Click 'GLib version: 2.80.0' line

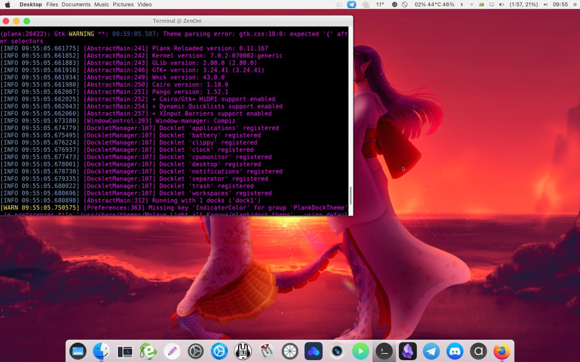pyautogui.click(x=204, y=63)
